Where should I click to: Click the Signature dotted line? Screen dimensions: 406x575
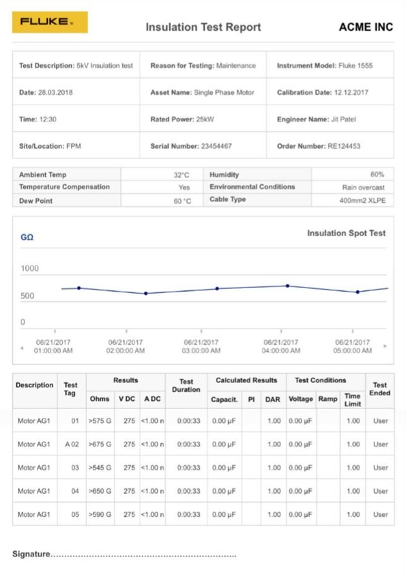coord(143,556)
